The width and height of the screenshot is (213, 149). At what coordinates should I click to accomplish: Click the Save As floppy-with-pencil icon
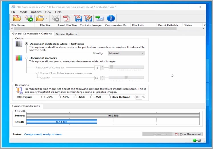88,18
